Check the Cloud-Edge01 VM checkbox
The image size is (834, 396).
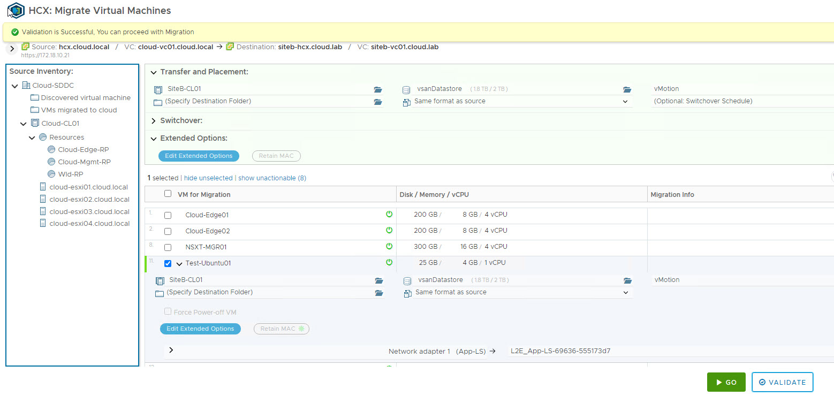point(168,215)
